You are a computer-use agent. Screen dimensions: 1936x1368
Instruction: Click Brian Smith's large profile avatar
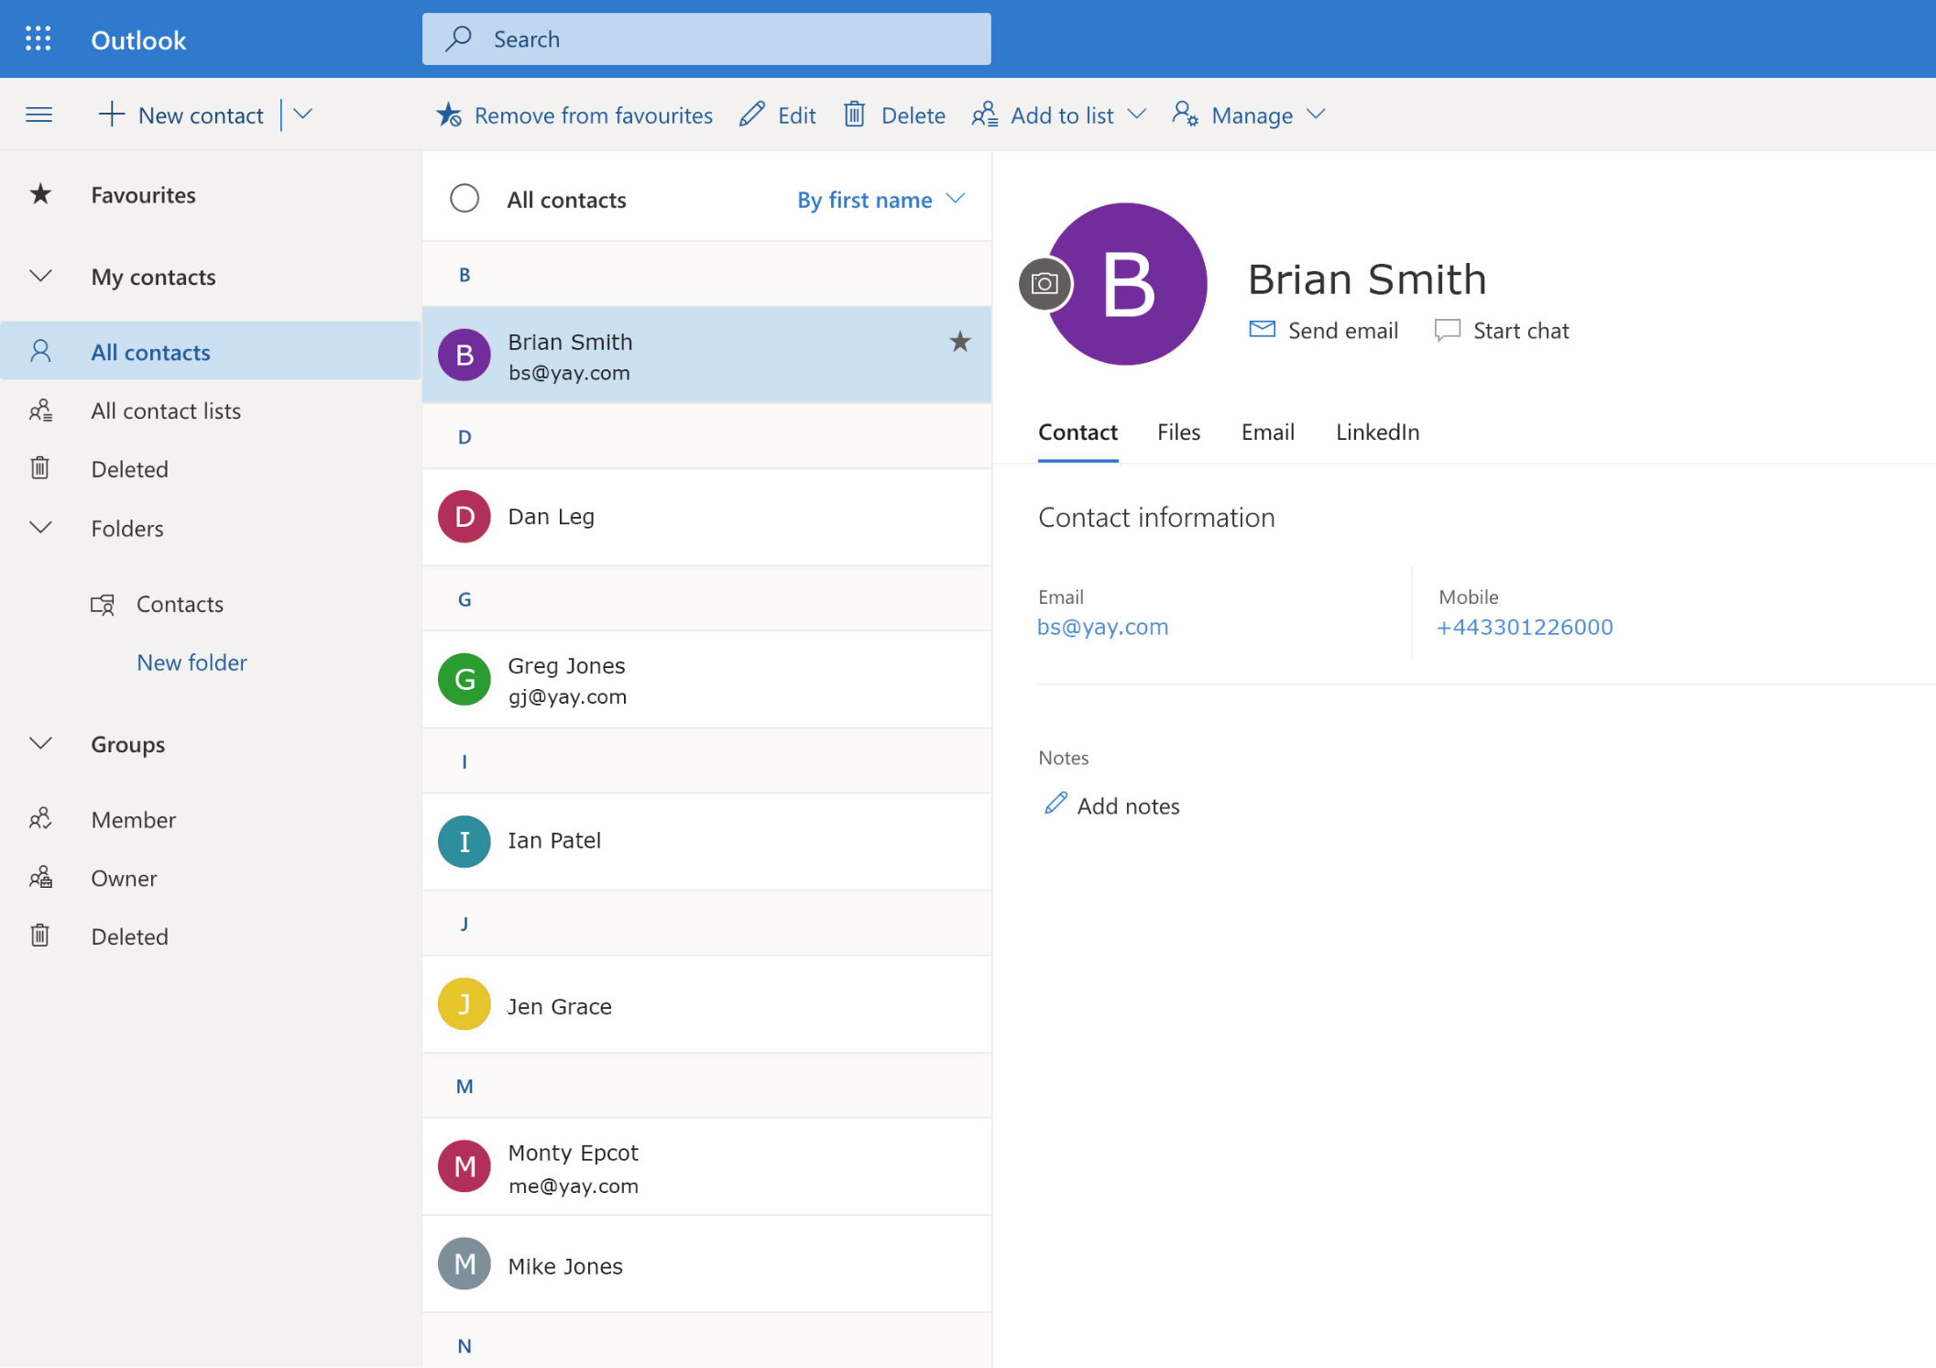tap(1127, 284)
